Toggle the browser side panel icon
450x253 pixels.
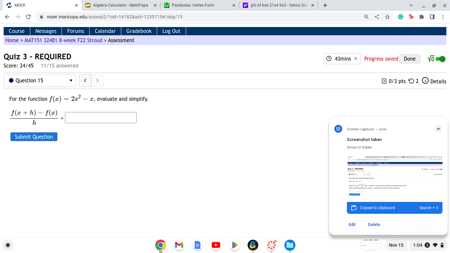(x=432, y=17)
